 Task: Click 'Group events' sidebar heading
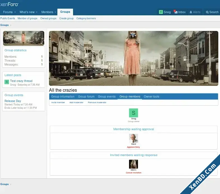(x=14, y=95)
